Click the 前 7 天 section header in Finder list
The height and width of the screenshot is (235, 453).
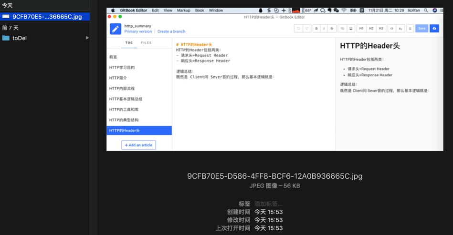coord(10,28)
